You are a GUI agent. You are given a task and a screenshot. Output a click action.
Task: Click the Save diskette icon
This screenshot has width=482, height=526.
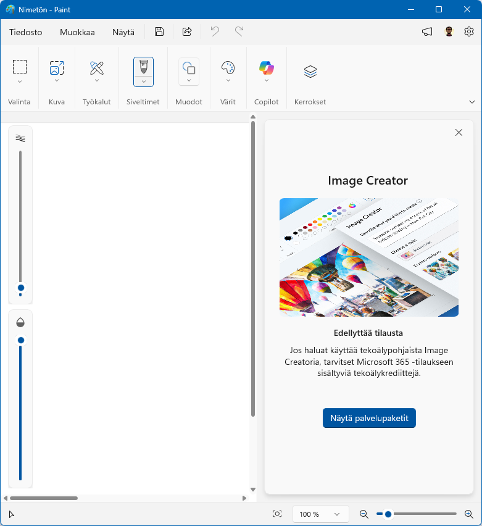(x=159, y=32)
